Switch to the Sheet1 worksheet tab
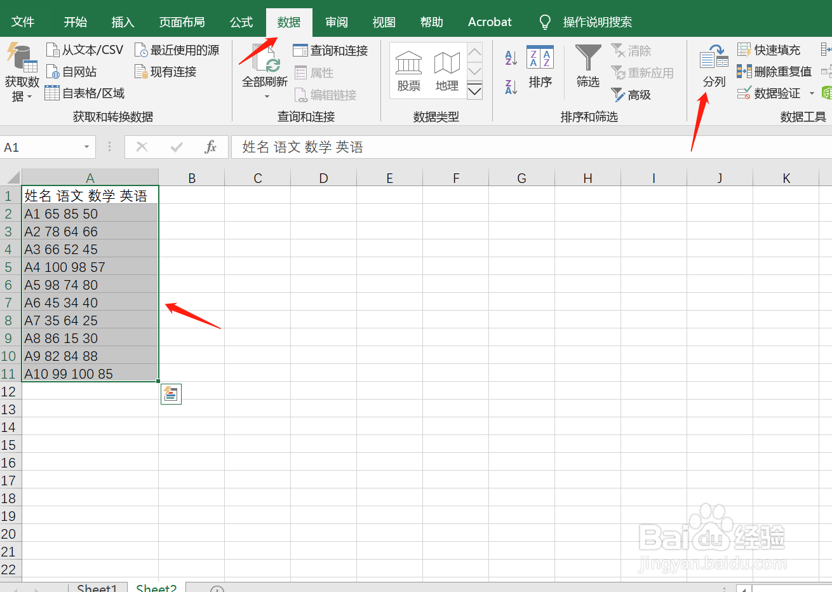 tap(97, 588)
